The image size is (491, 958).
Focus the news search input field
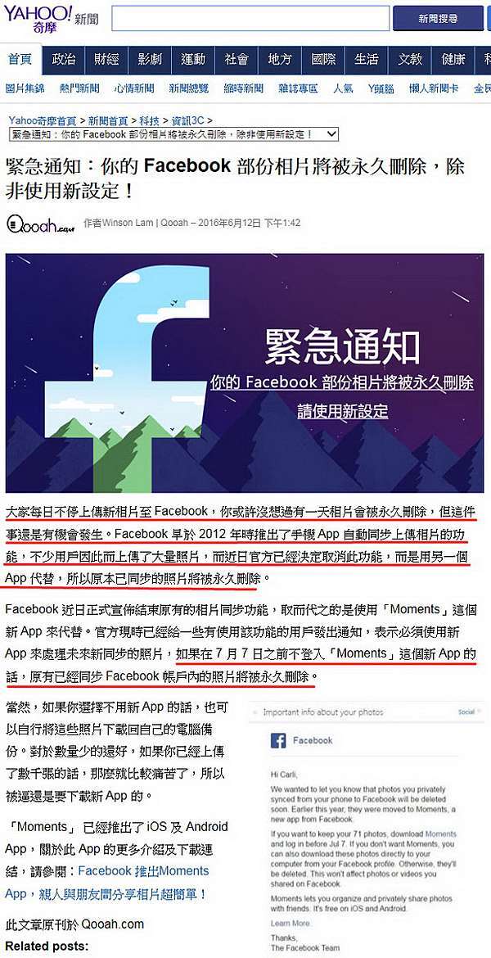[250, 18]
